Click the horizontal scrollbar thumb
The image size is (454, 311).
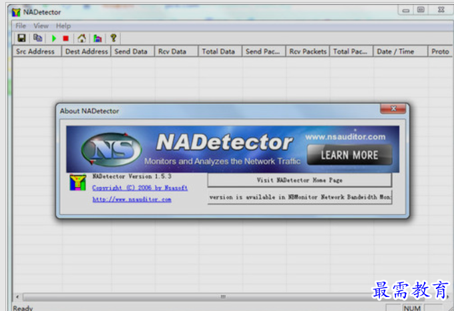223,297
